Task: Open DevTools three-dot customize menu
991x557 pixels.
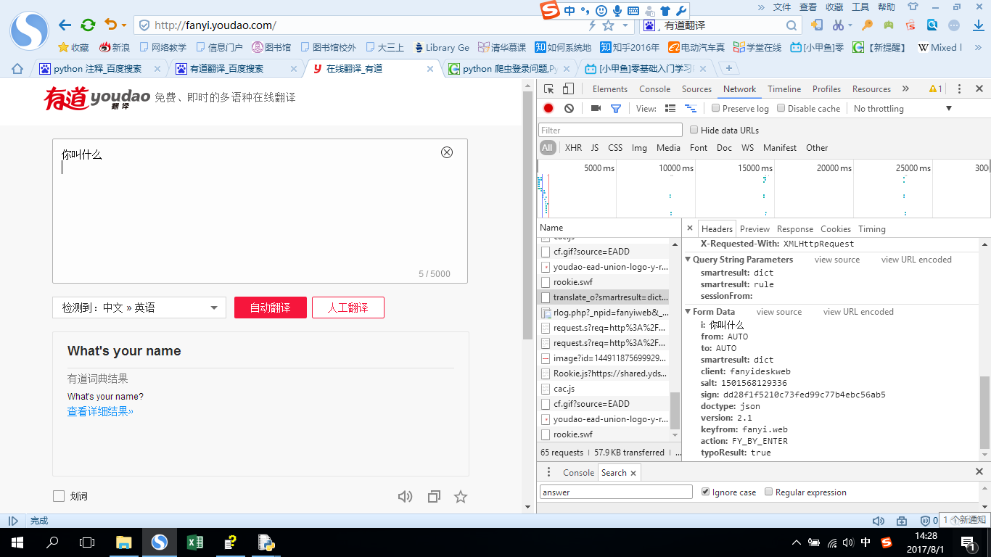Action: (x=959, y=89)
